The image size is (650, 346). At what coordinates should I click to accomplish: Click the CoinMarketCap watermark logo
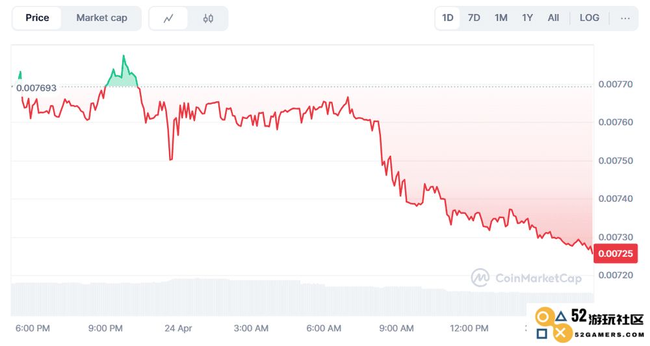526,278
